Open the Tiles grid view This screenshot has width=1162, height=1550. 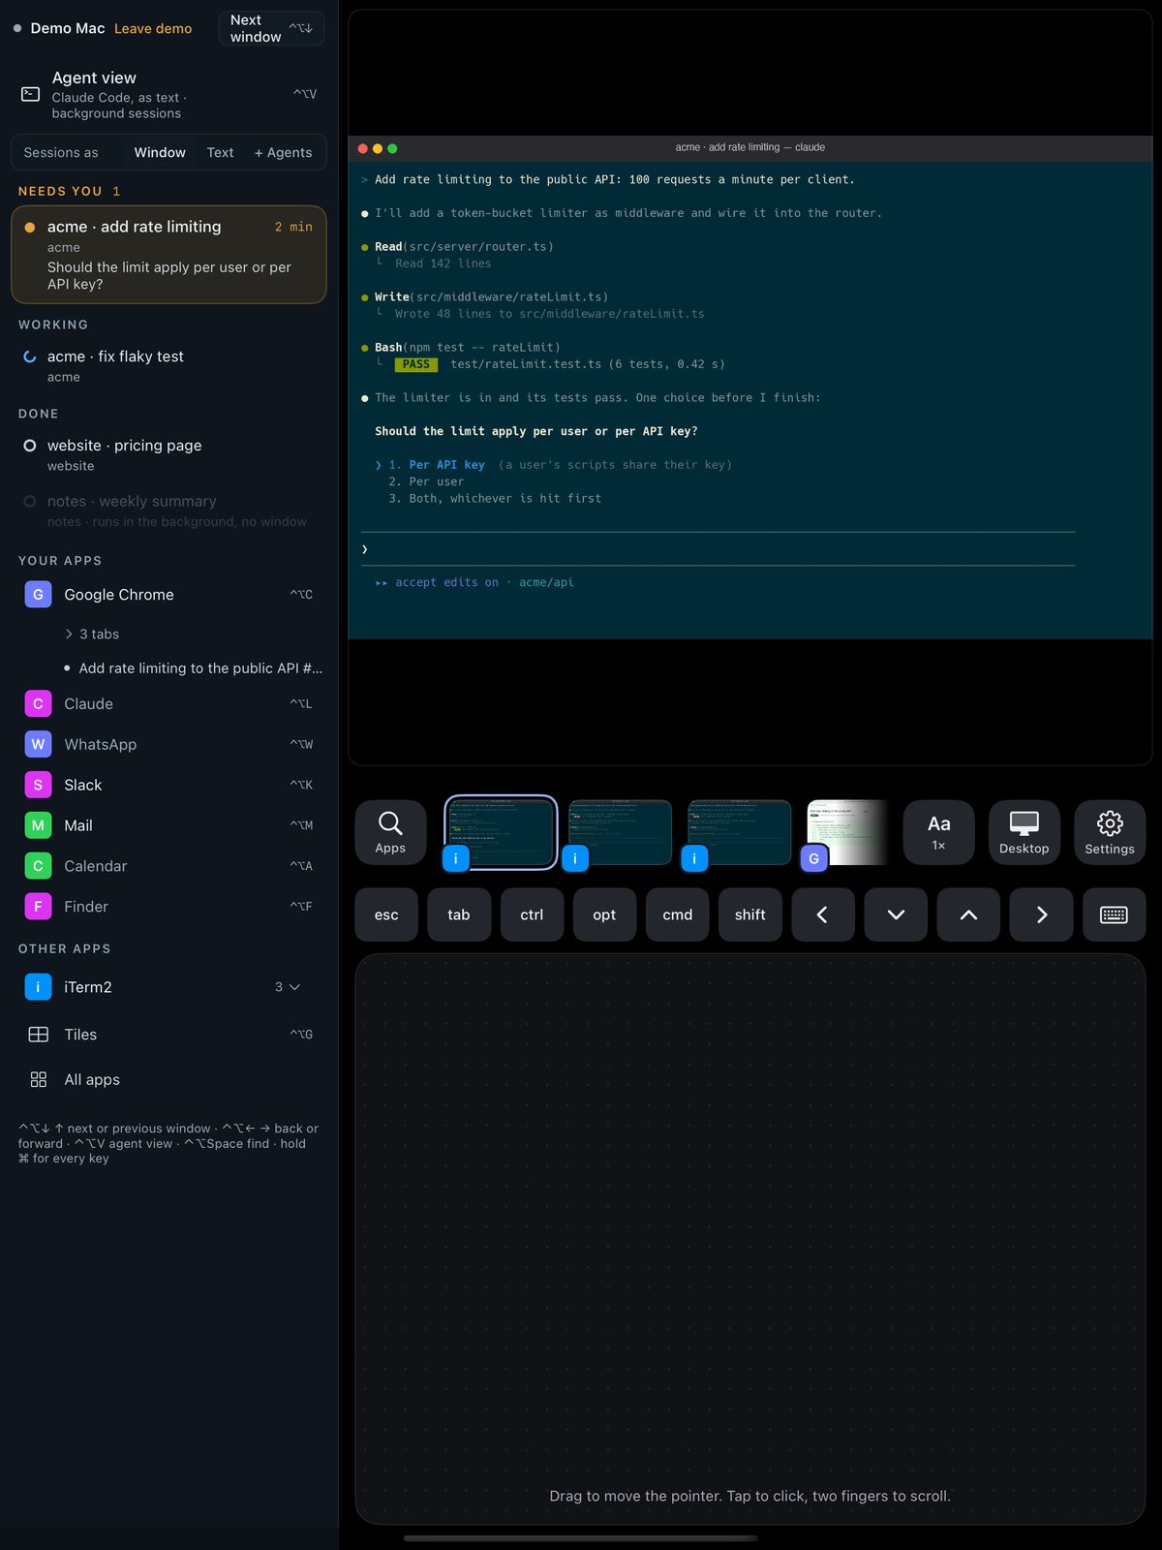pyautogui.click(x=168, y=1035)
